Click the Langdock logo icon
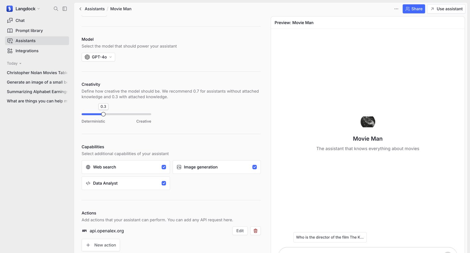The width and height of the screenshot is (470, 253). point(10,9)
